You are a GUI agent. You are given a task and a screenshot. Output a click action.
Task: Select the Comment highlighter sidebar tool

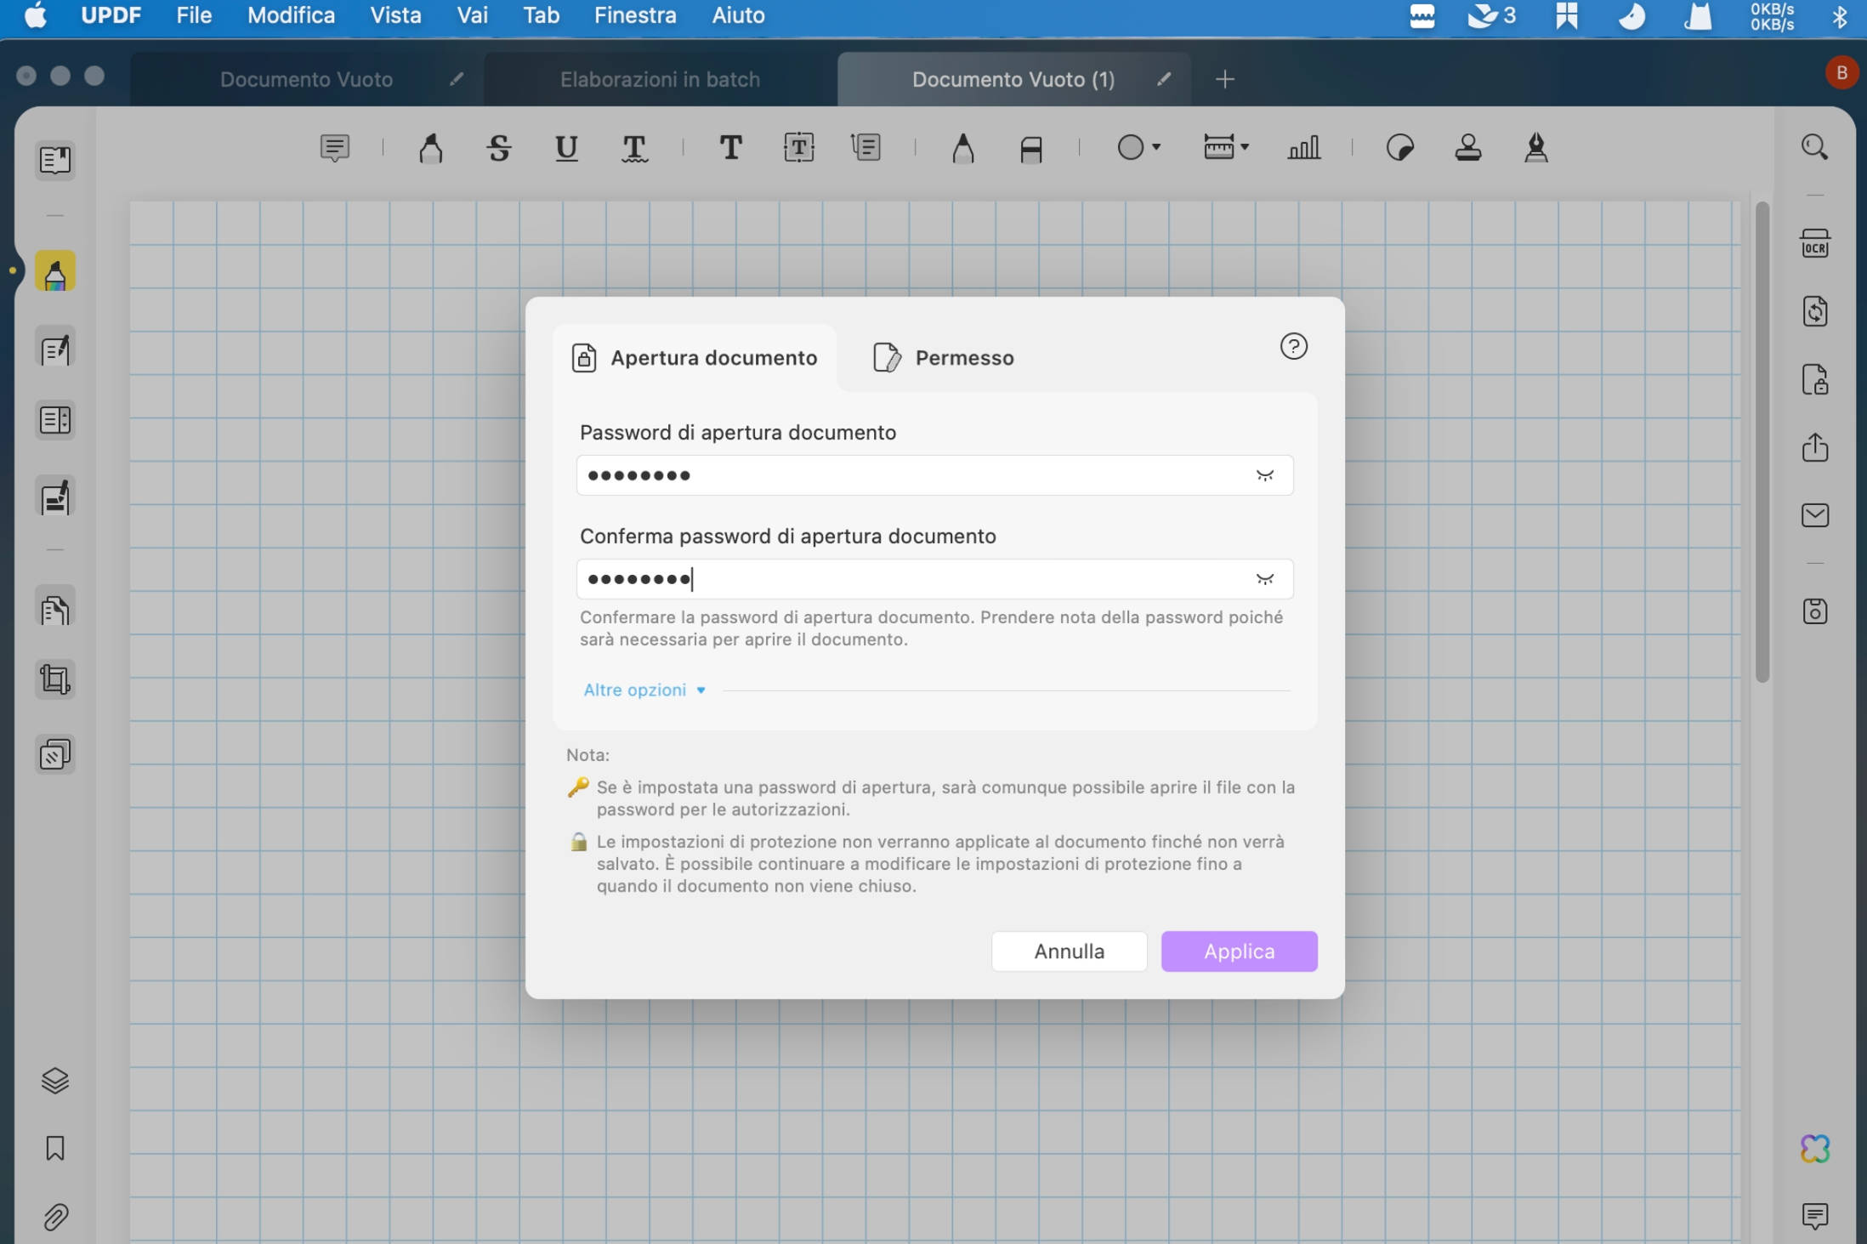coord(55,272)
